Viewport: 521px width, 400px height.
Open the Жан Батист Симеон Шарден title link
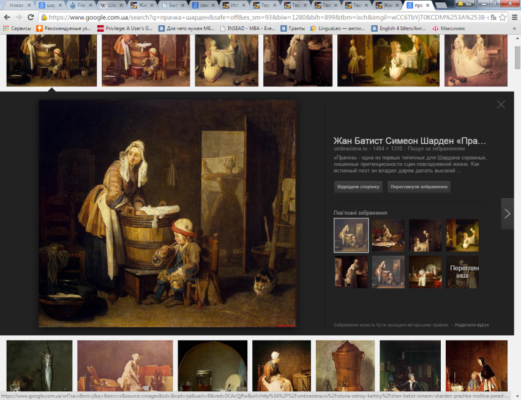[x=410, y=141]
